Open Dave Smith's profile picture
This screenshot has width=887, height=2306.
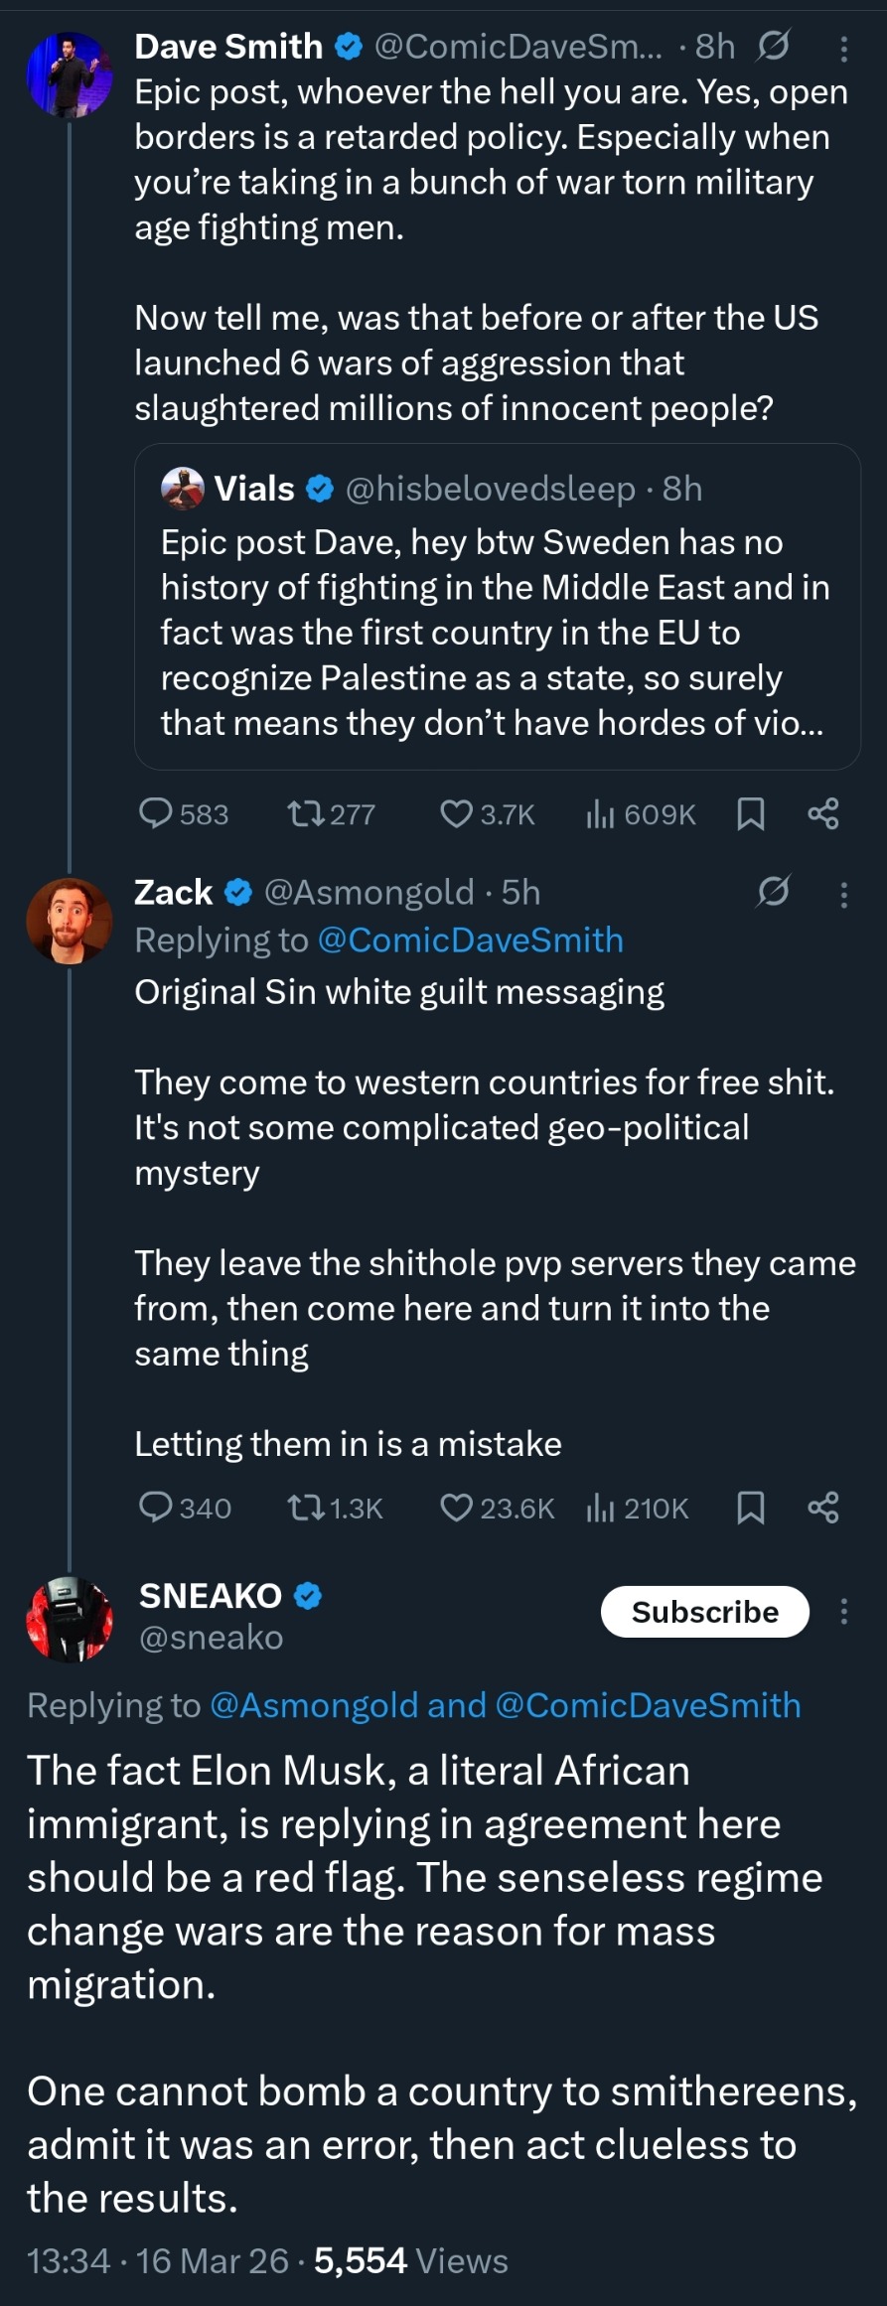coord(69,73)
